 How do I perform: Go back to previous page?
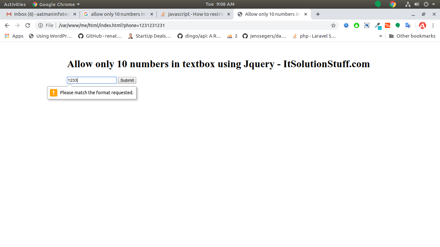point(7,25)
